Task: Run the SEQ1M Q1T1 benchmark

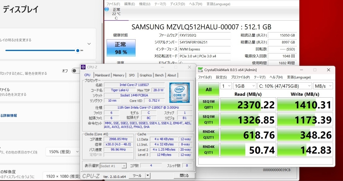Action: tap(208, 119)
